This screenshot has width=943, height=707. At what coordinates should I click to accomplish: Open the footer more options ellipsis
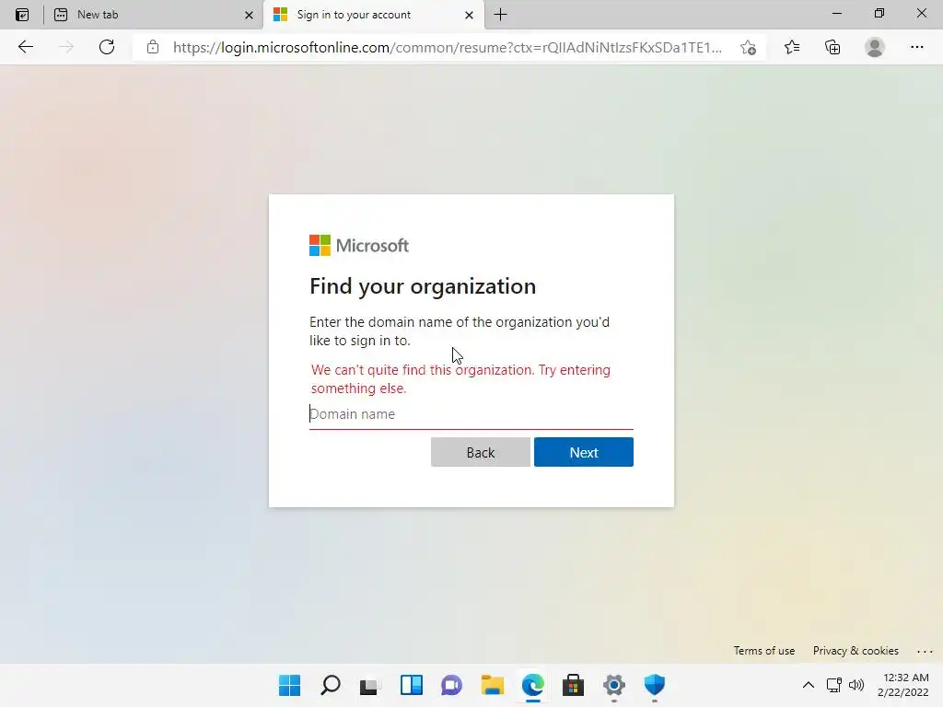[925, 651]
